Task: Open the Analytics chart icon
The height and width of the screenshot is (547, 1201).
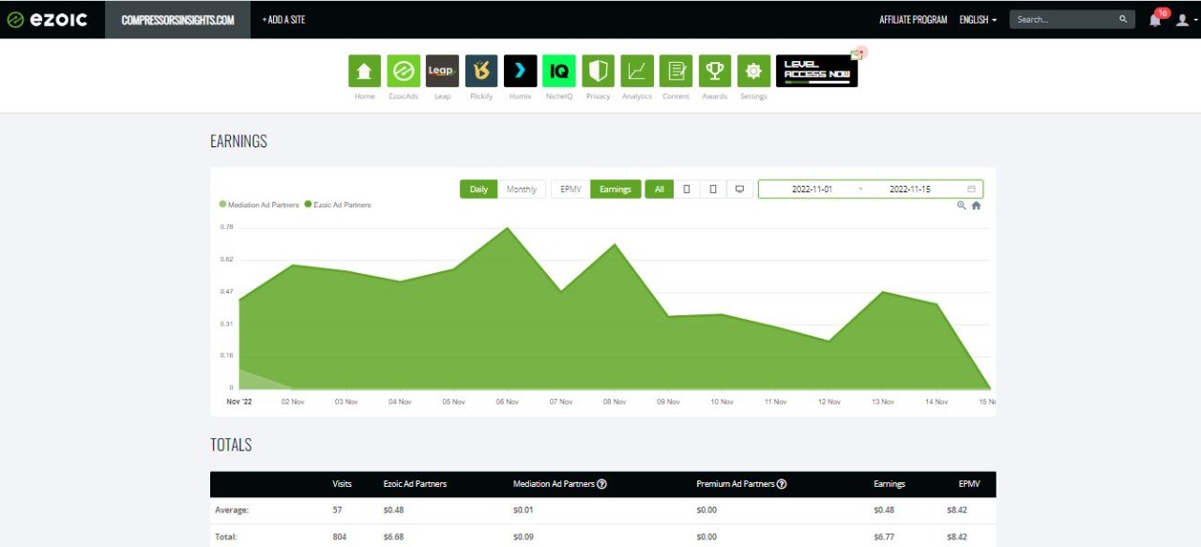Action: [637, 70]
